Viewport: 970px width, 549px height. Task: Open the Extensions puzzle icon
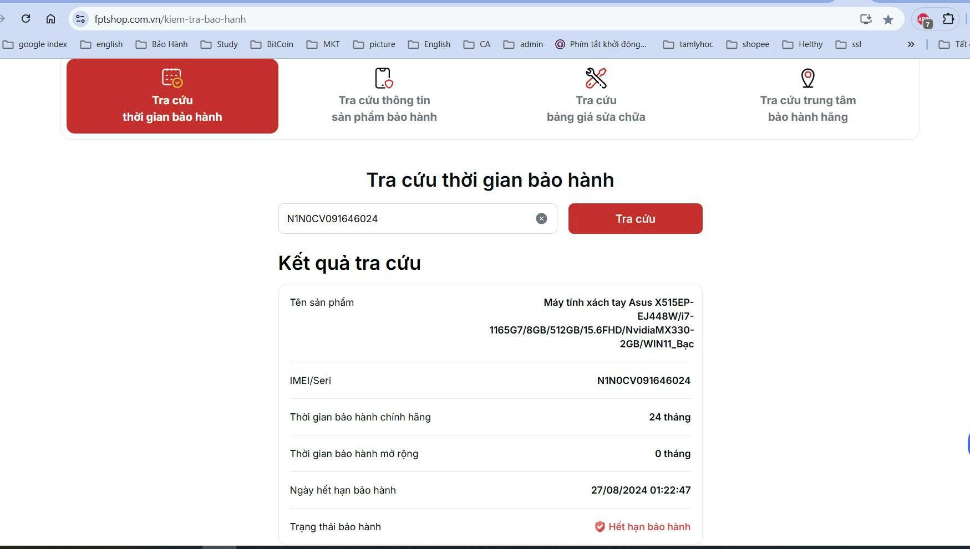pyautogui.click(x=948, y=19)
